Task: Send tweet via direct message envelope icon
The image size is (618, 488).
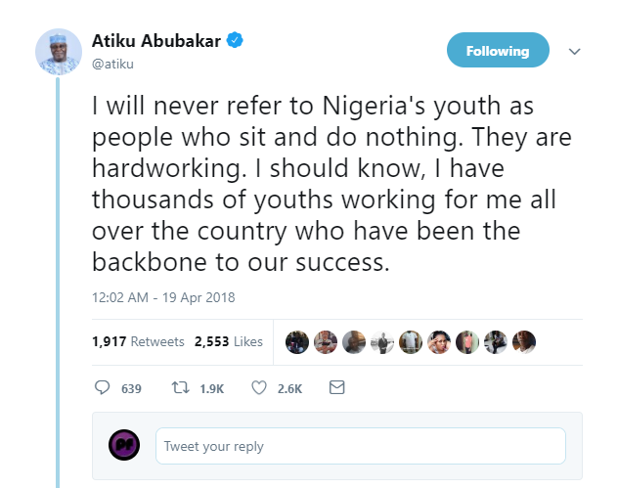Action: (336, 388)
